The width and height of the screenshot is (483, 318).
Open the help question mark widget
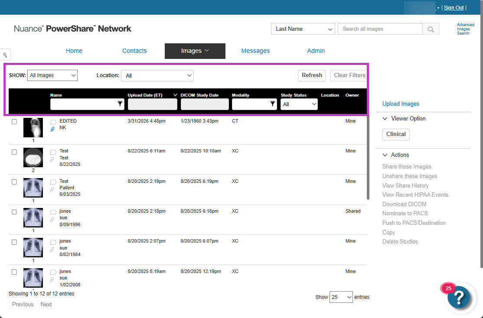[458, 297]
